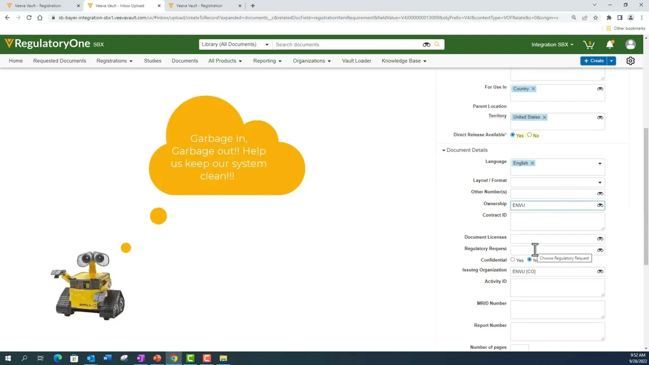Set Direct Release Available to Yes

(513, 135)
